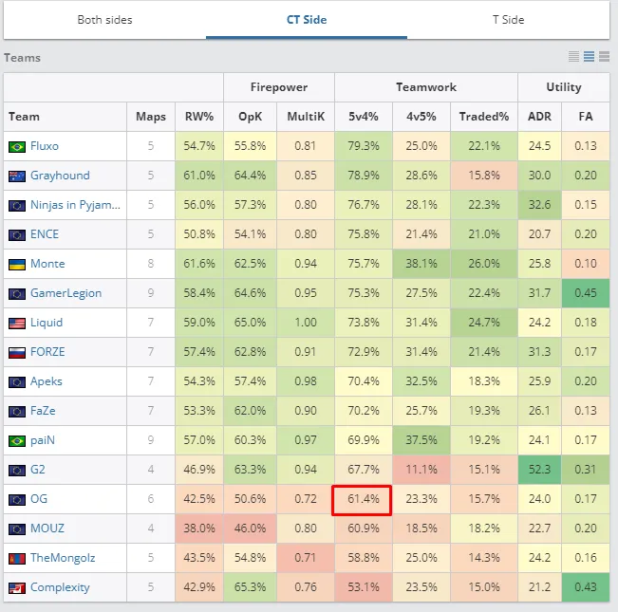This screenshot has width=618, height=612.
Task: Open the Grayhound team page
Action: point(60,176)
